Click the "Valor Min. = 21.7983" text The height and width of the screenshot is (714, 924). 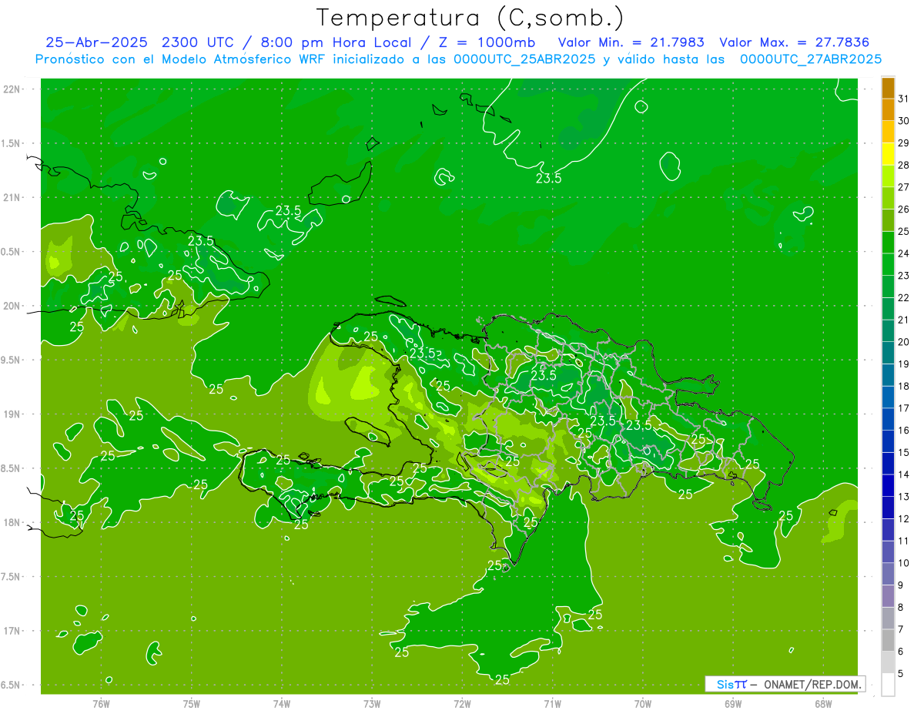point(631,42)
